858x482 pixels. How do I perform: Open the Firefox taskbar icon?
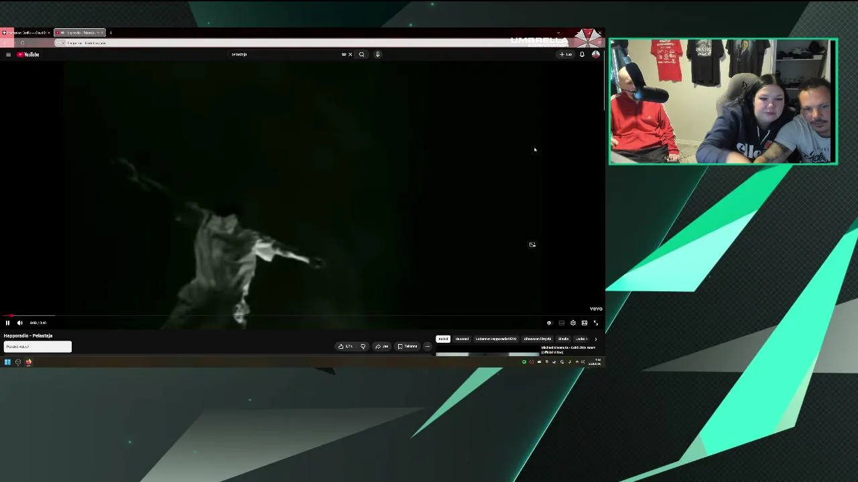tap(29, 362)
